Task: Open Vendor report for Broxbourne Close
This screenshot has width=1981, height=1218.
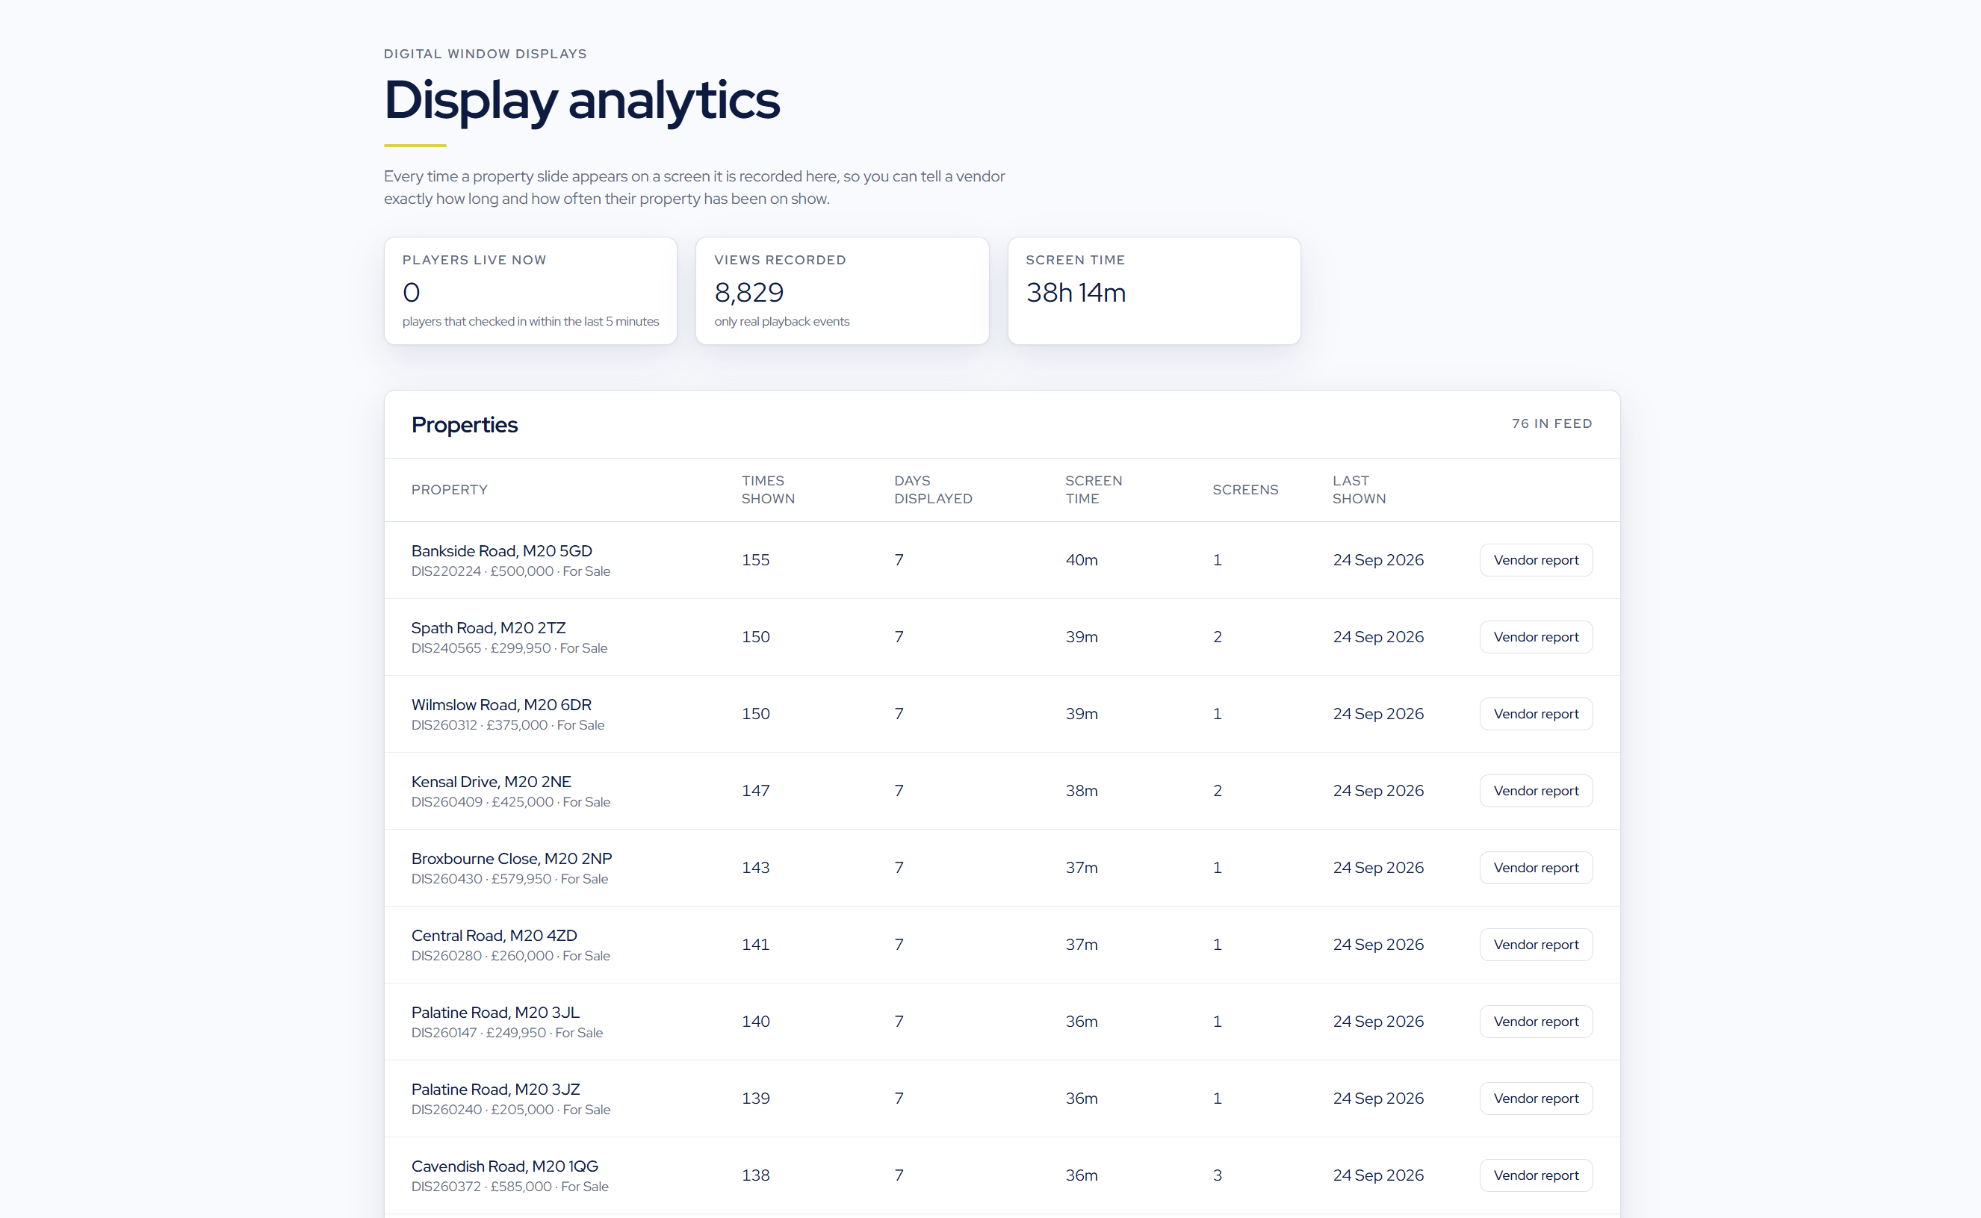Action: (x=1536, y=868)
